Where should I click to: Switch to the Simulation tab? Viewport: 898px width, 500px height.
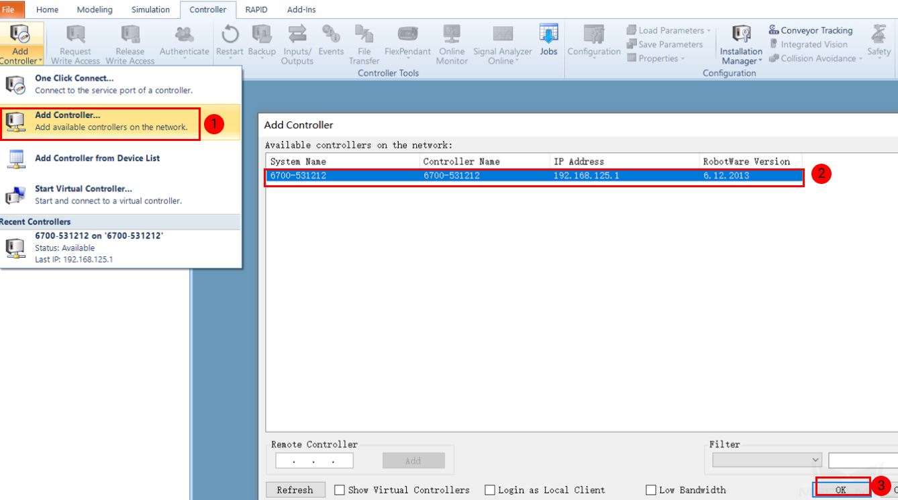(150, 9)
